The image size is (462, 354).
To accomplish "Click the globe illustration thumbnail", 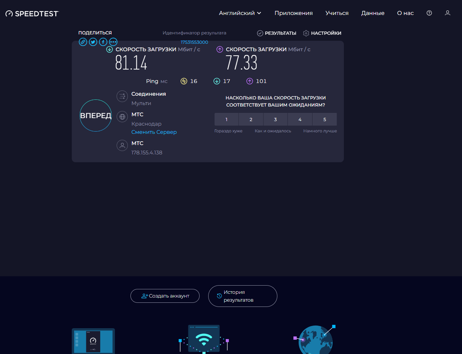I will pyautogui.click(x=315, y=339).
